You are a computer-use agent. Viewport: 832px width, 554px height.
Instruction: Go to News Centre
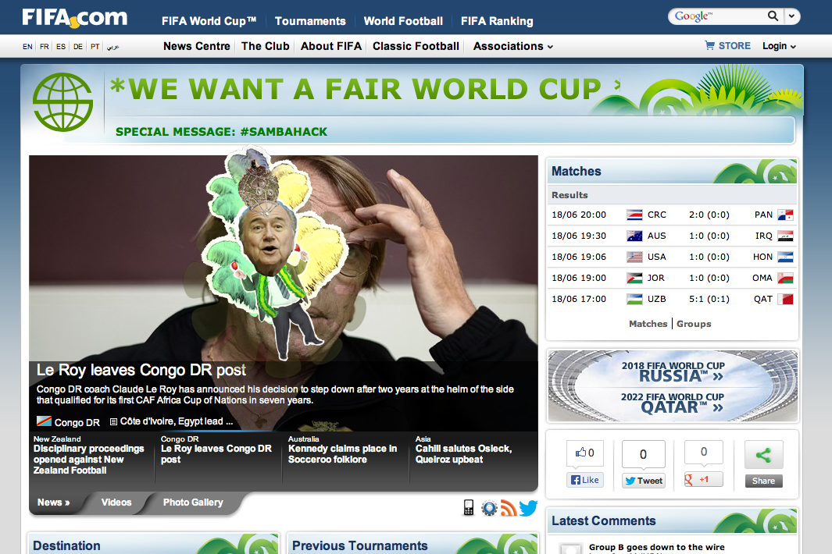pyautogui.click(x=197, y=46)
